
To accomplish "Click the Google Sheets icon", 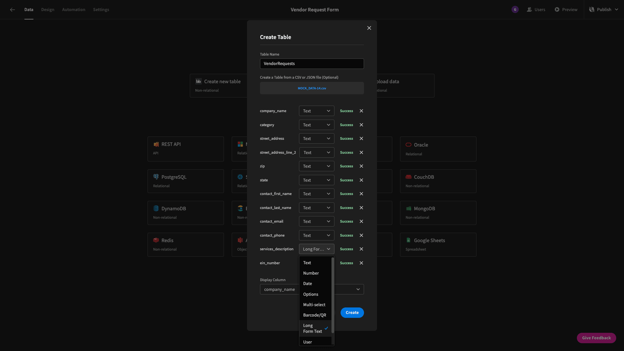I will click(409, 240).
